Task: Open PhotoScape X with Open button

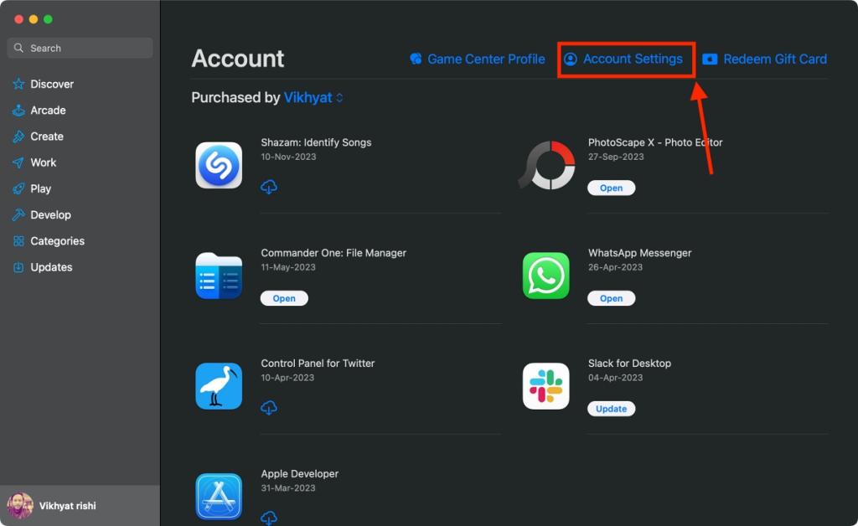Action: pos(611,188)
